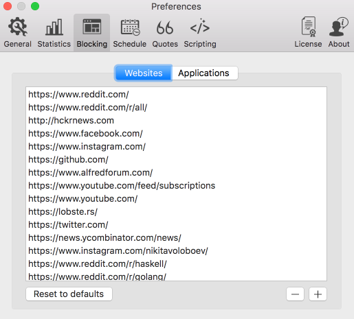This screenshot has width=354, height=319.
Task: Close the Preferences window
Action: (x=8, y=6)
